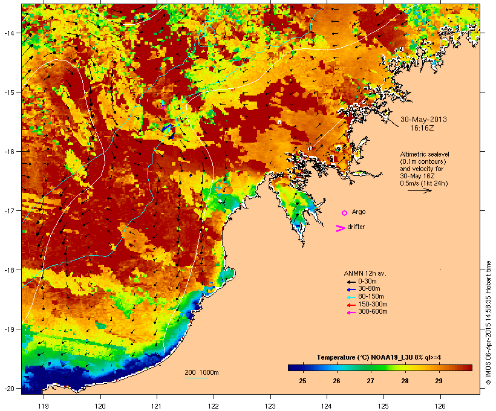Click the latitude axis label -15
This screenshot has height=411, width=496.
(9, 92)
